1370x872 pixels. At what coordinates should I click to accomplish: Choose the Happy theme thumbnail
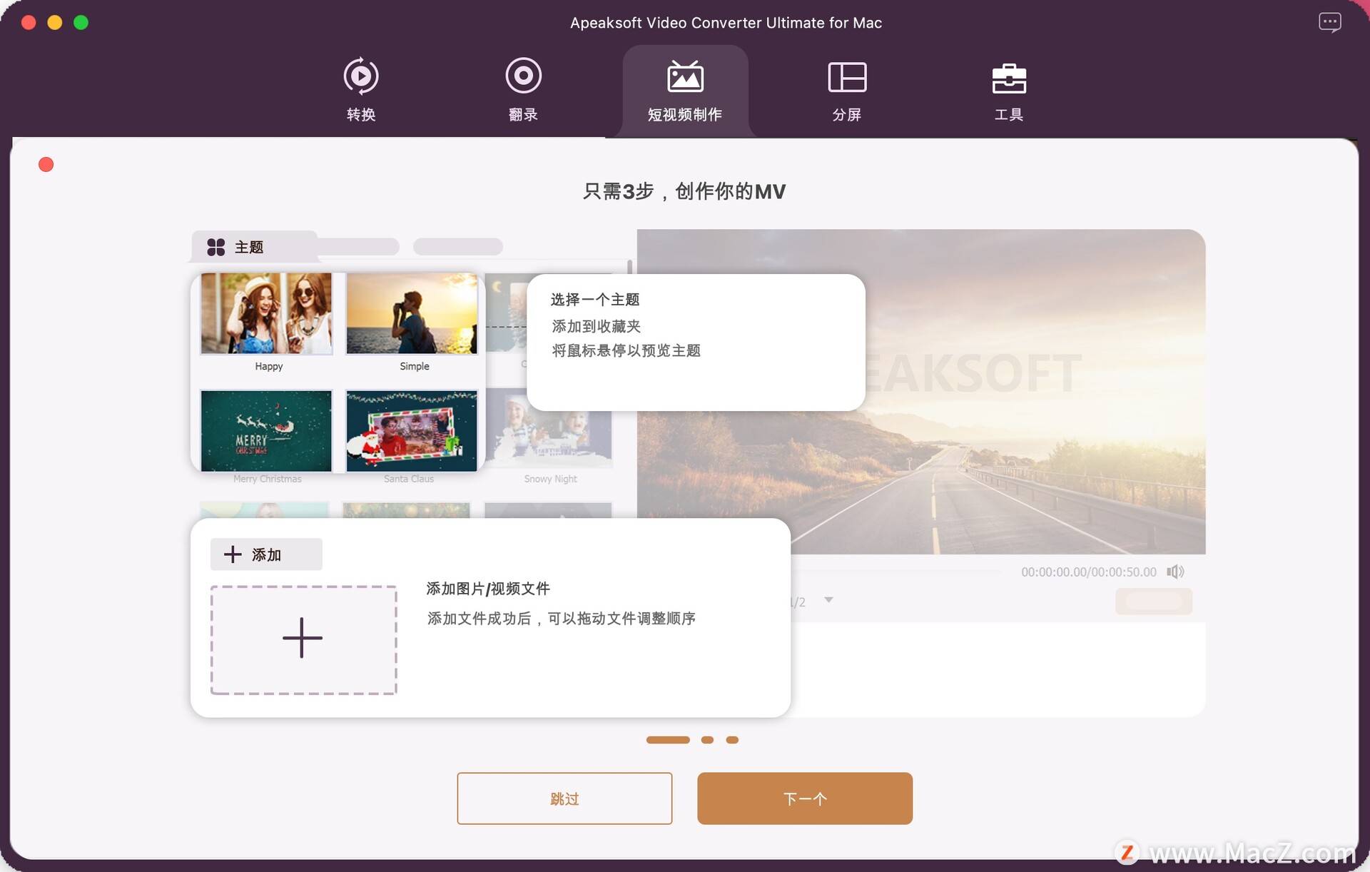click(266, 313)
